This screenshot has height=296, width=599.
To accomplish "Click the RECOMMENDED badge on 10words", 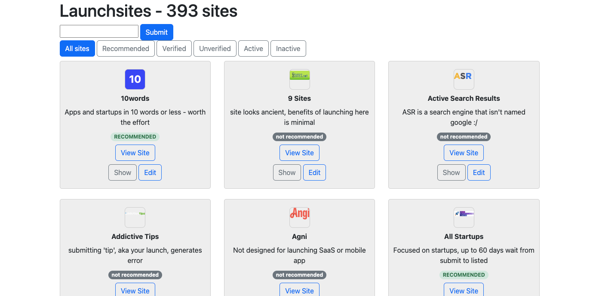I will 135,137.
